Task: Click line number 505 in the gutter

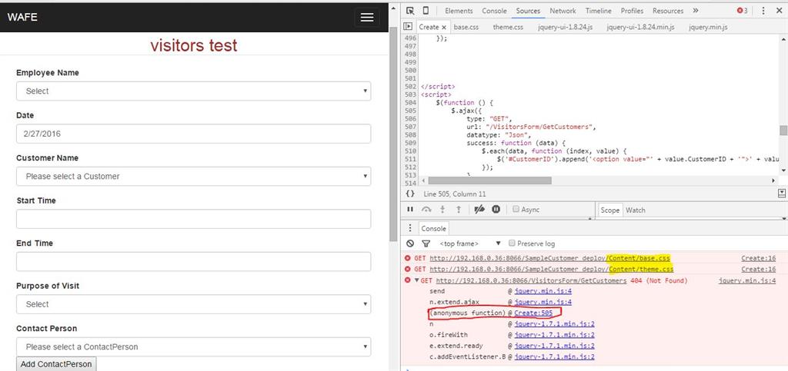Action: pos(410,111)
